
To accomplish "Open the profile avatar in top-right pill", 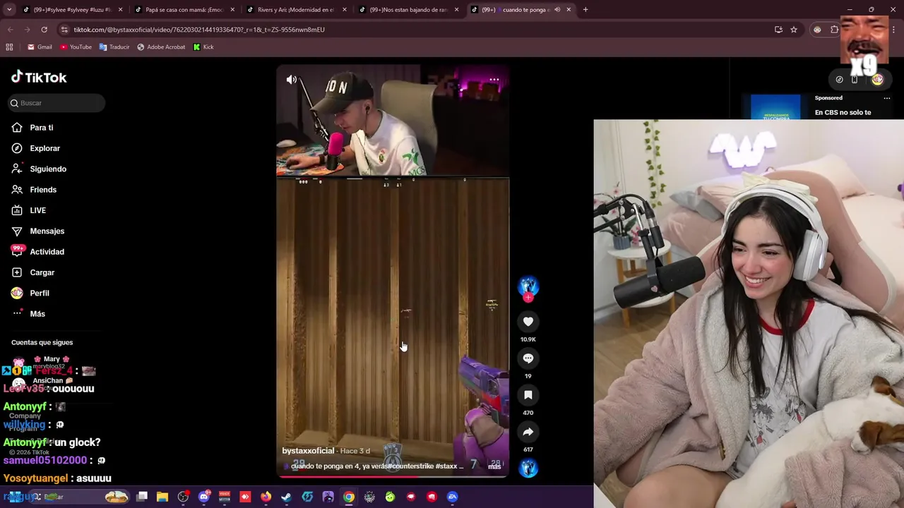I will (877, 80).
